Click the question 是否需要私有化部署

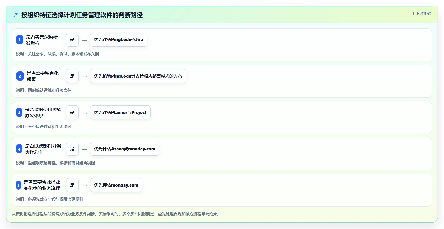[43, 76]
